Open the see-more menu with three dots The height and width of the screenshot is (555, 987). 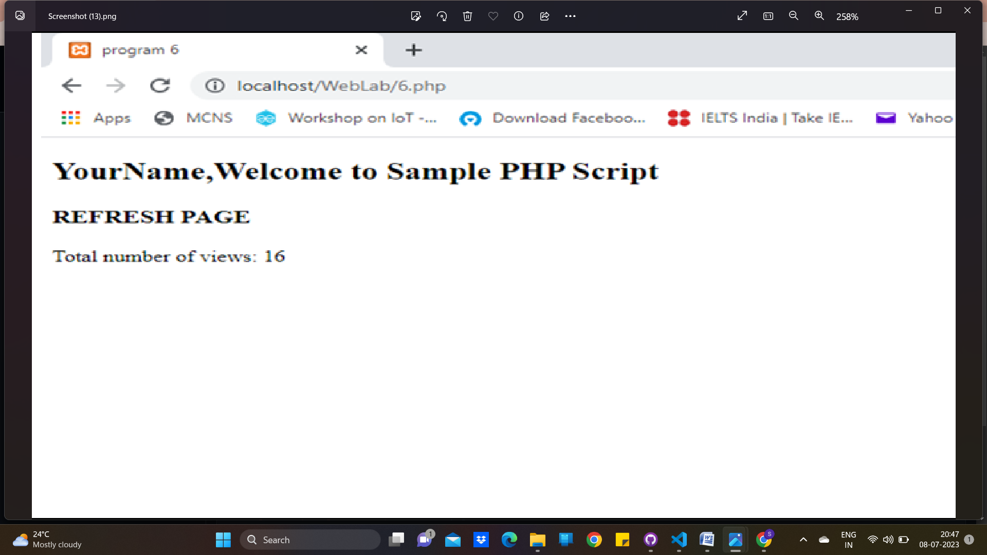click(x=571, y=16)
